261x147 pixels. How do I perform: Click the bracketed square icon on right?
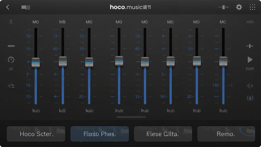tap(250, 98)
